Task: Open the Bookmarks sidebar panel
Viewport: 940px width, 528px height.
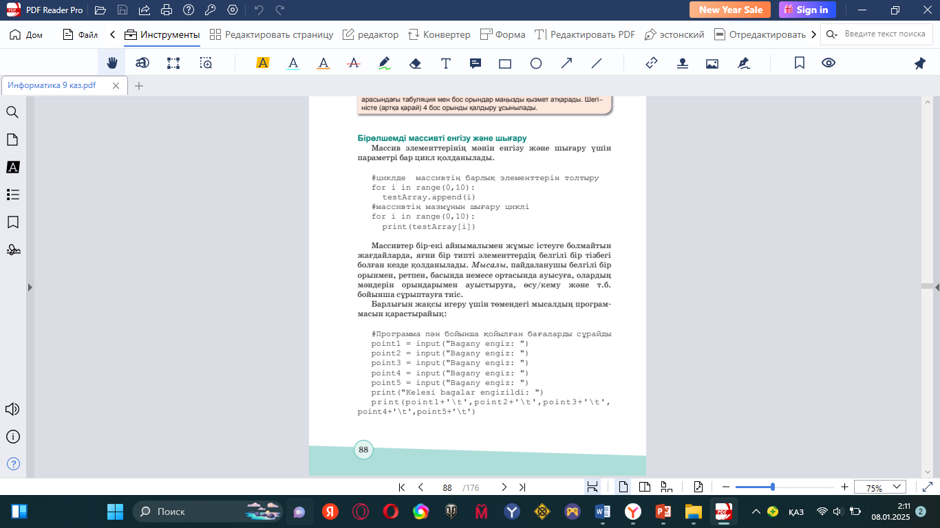Action: coord(12,222)
